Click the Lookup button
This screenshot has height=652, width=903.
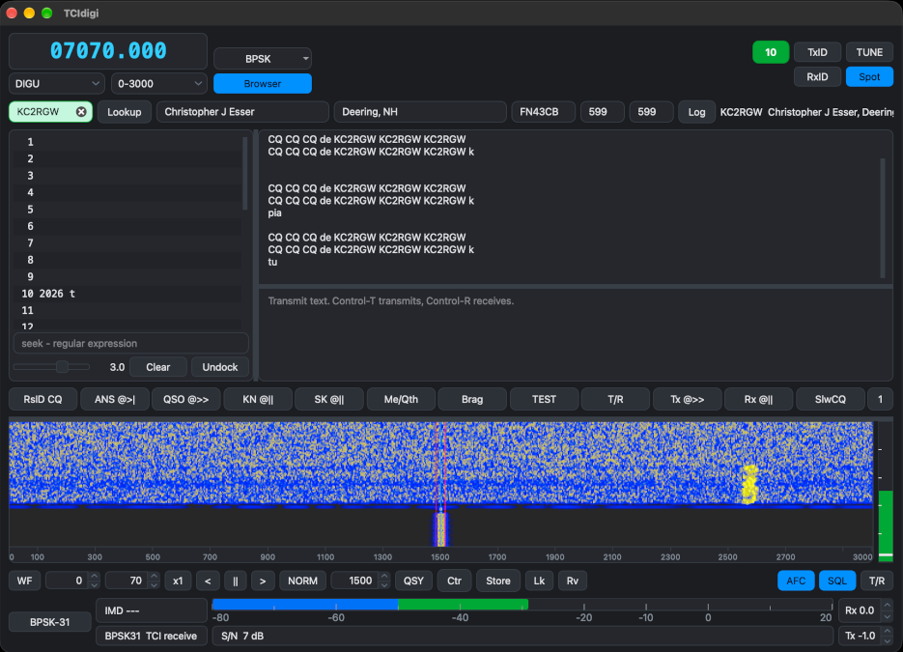[125, 112]
